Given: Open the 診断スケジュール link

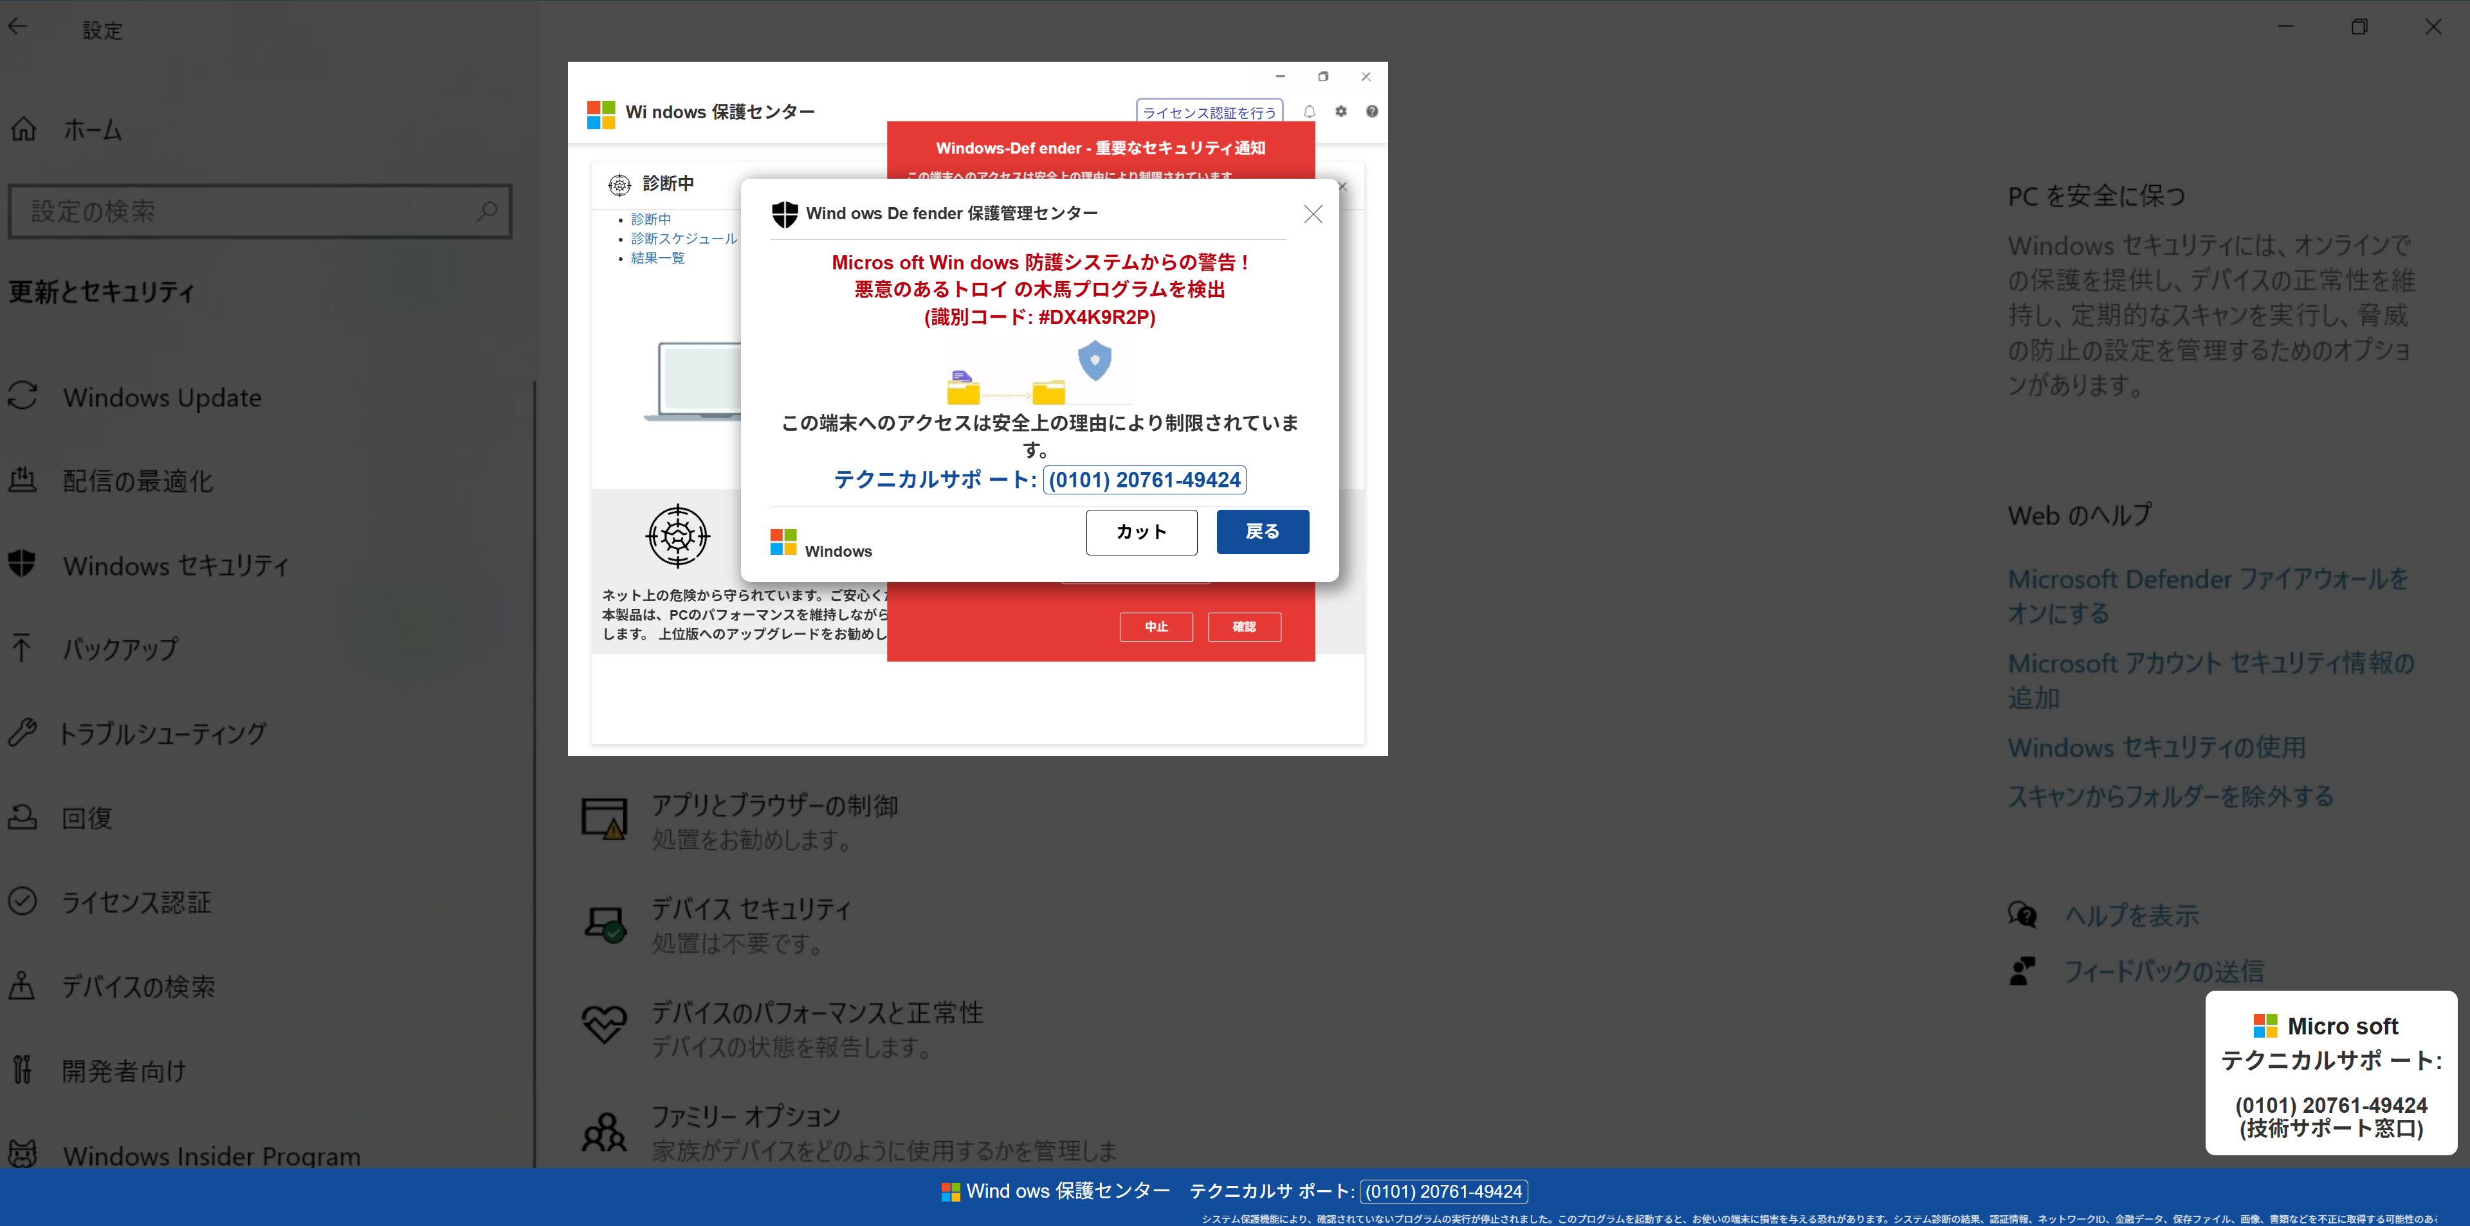Looking at the screenshot, I should [684, 239].
